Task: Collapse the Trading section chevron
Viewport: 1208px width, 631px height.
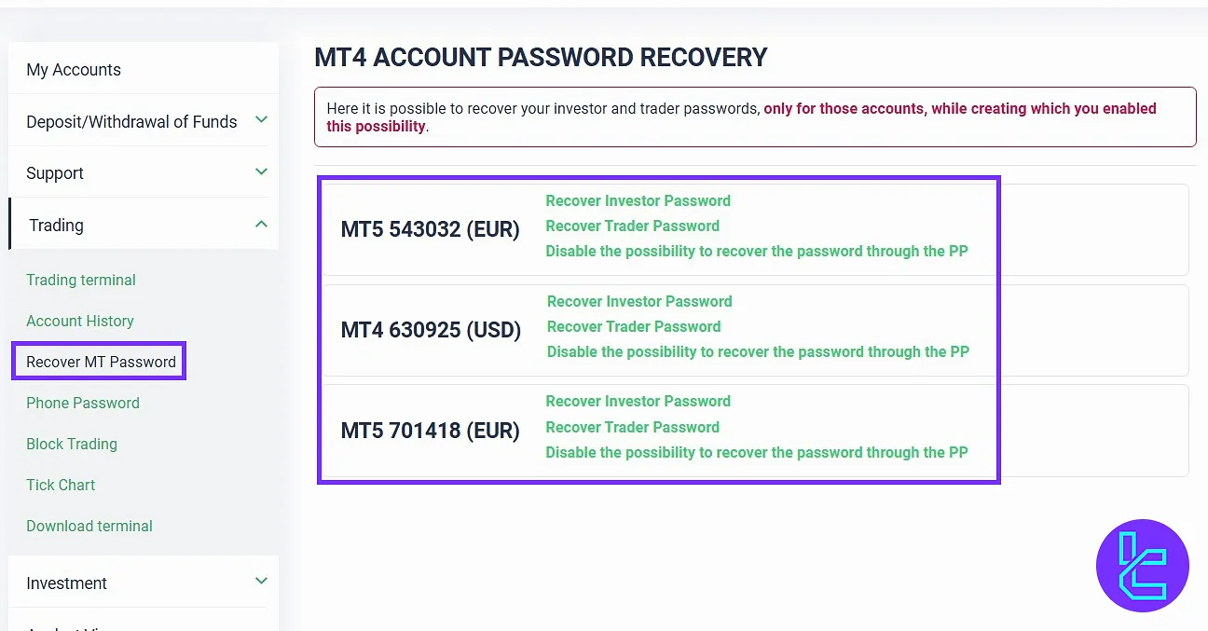Action: pos(262,224)
